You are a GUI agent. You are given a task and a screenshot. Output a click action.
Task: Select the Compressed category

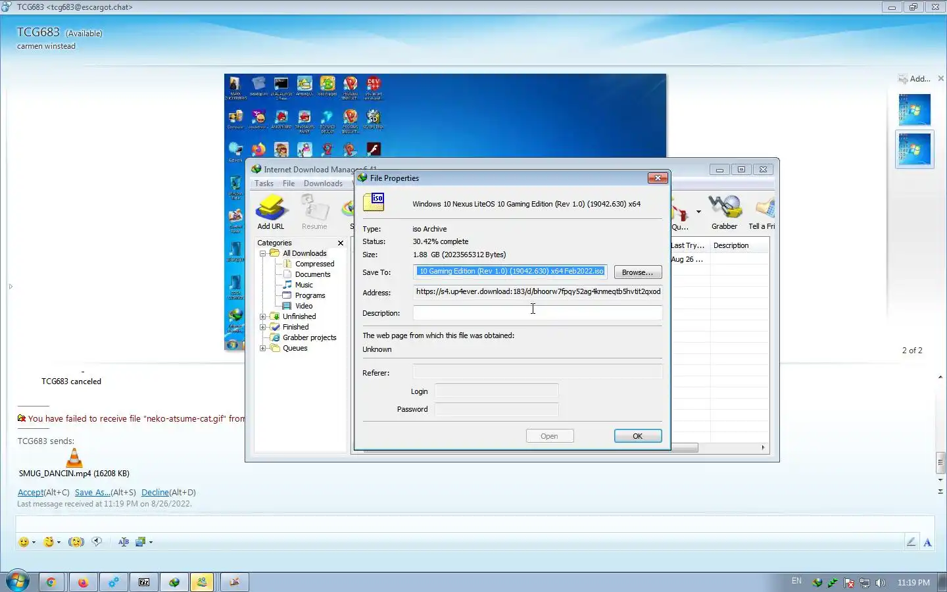pyautogui.click(x=314, y=264)
